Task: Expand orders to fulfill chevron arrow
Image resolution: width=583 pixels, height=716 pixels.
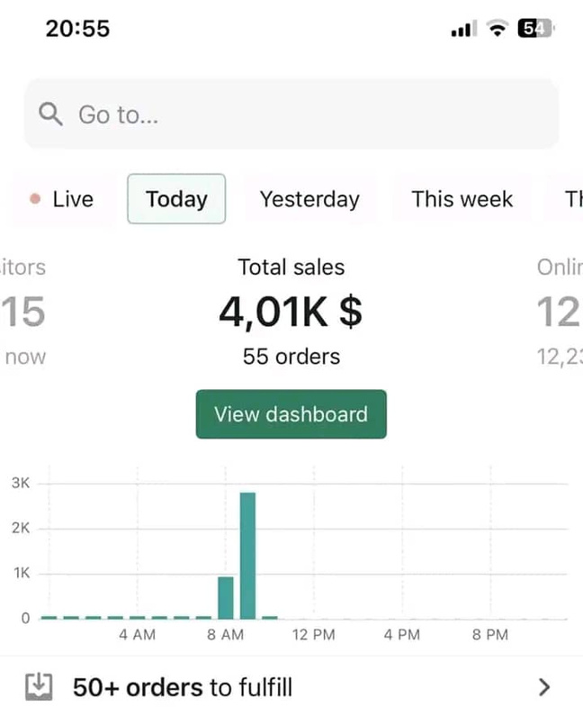Action: pyautogui.click(x=544, y=687)
